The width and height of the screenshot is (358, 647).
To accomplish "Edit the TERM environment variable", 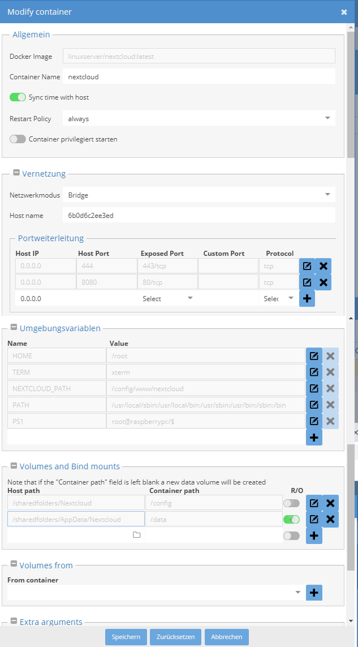I will [x=314, y=372].
